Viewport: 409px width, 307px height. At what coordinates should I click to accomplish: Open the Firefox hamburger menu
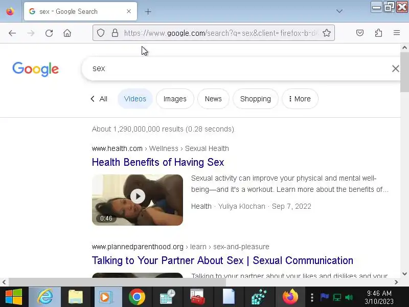pyautogui.click(x=397, y=33)
